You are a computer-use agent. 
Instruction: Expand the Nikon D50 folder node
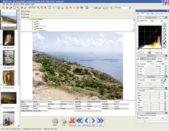32,29
